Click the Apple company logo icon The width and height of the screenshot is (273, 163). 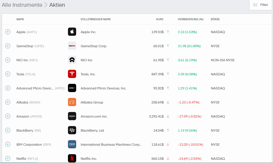72,32
